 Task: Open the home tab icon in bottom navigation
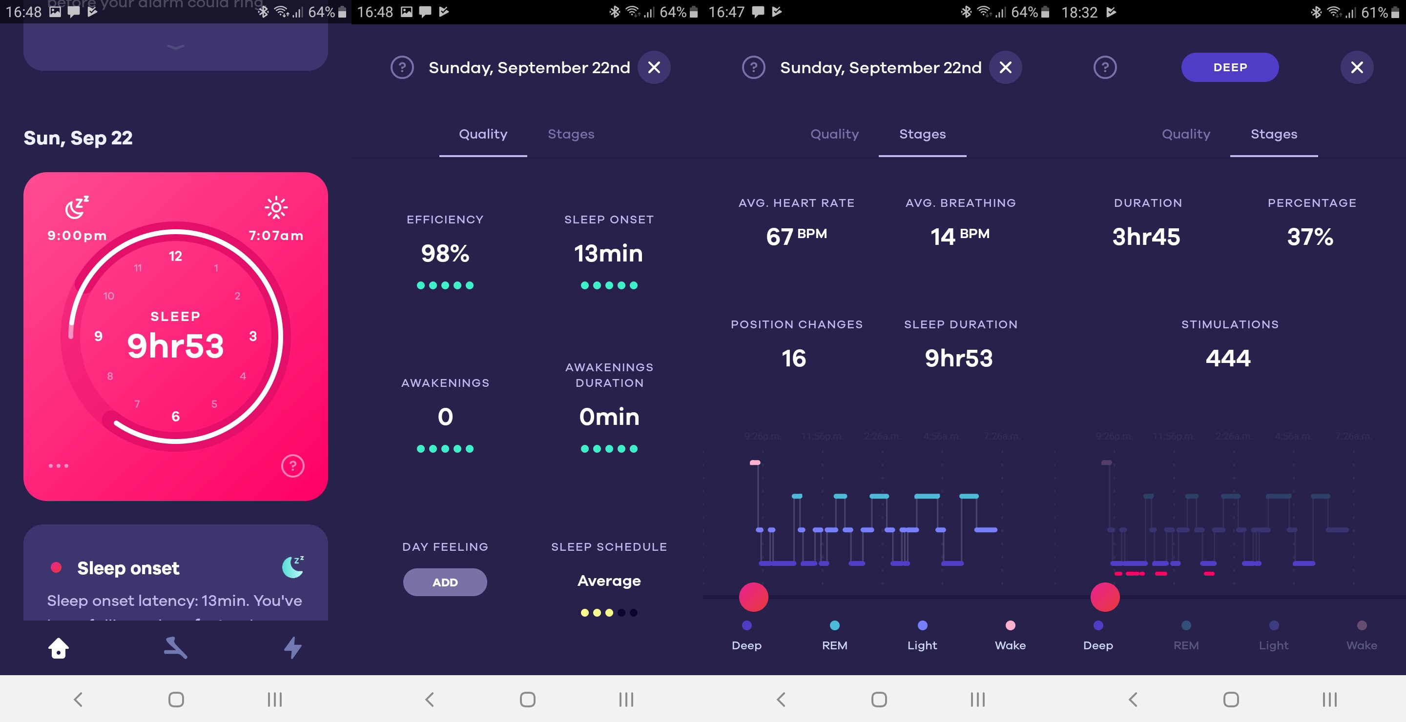[x=59, y=648]
